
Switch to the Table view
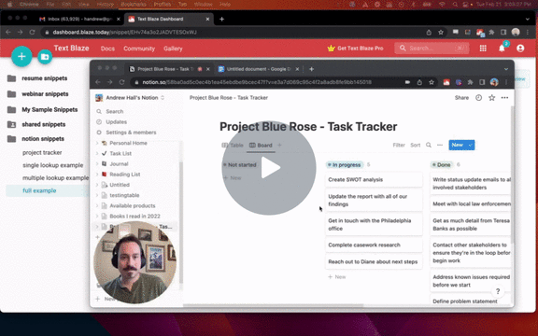[x=233, y=146]
